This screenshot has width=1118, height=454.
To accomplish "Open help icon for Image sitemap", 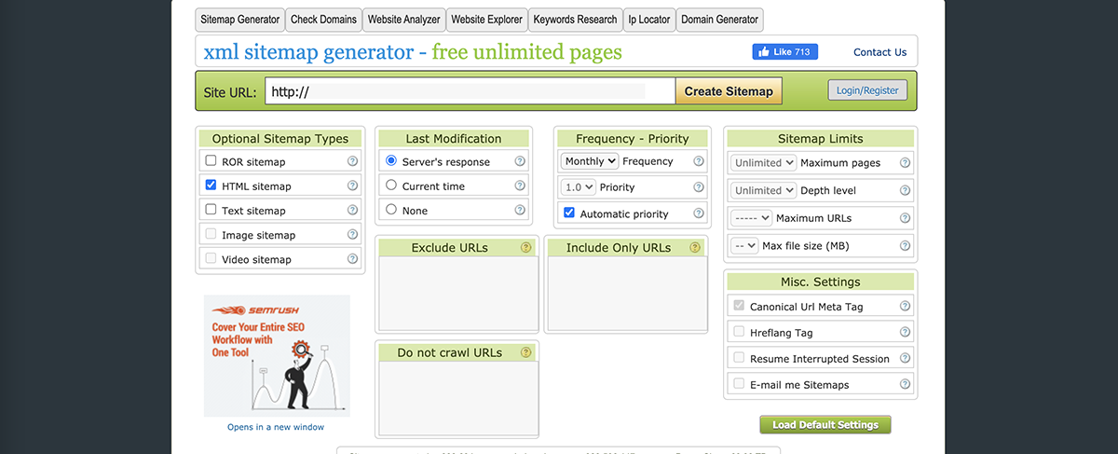I will 352,235.
